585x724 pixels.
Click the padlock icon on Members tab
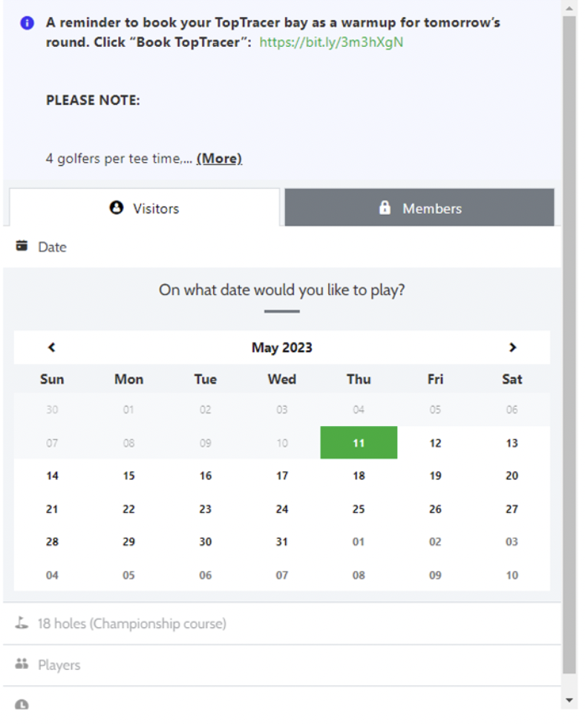coord(385,208)
